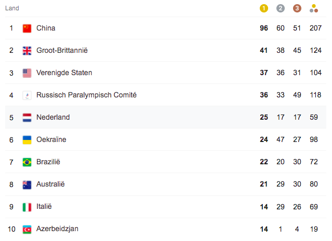Click the Land column header
The height and width of the screenshot is (241, 332).
[x=12, y=8]
